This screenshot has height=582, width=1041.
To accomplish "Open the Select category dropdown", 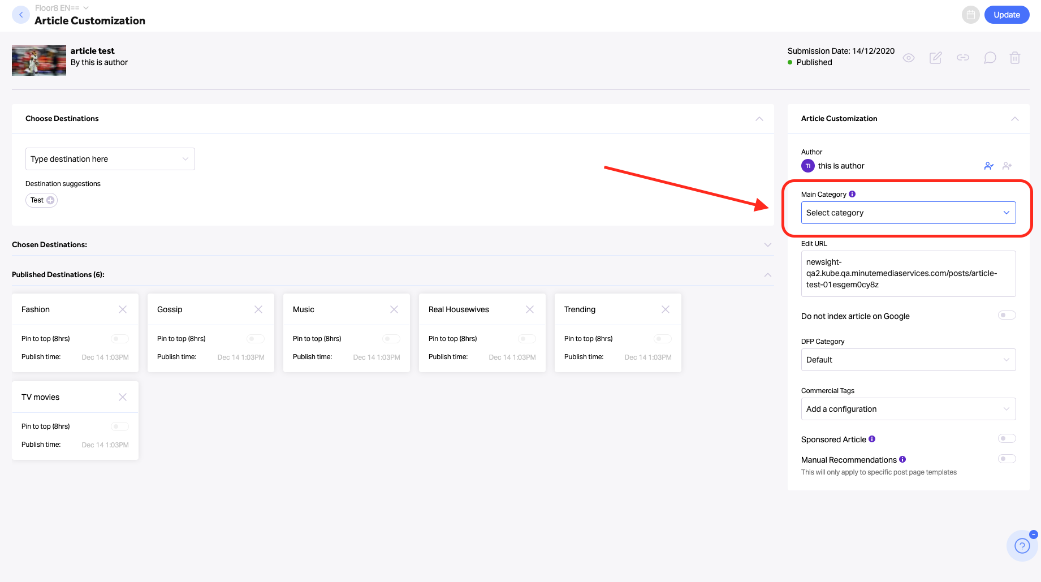I will click(x=908, y=213).
